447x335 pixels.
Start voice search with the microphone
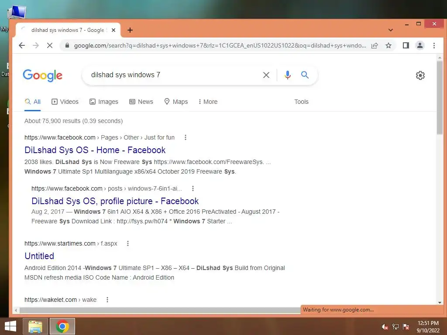[288, 75]
